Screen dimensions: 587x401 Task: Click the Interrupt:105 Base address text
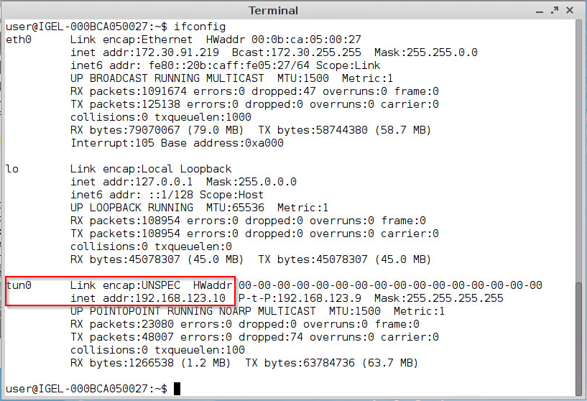point(177,143)
